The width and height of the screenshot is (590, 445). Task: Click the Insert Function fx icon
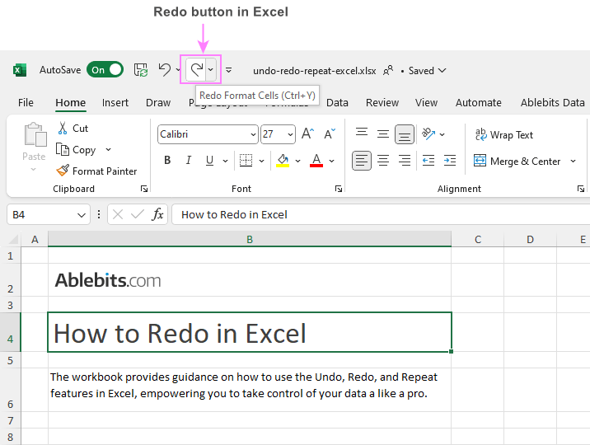pos(157,214)
